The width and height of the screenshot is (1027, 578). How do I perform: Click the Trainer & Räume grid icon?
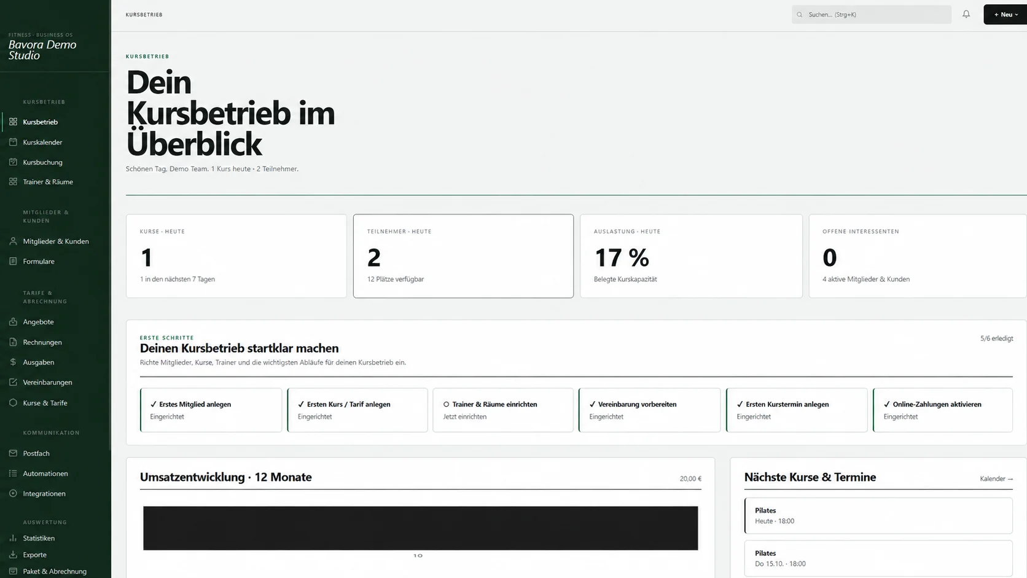(13, 182)
